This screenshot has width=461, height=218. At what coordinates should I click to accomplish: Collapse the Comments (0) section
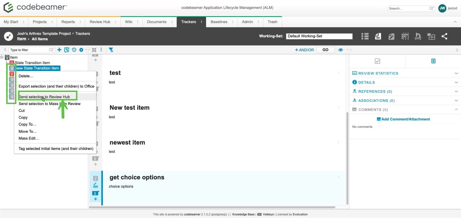pyautogui.click(x=456, y=109)
